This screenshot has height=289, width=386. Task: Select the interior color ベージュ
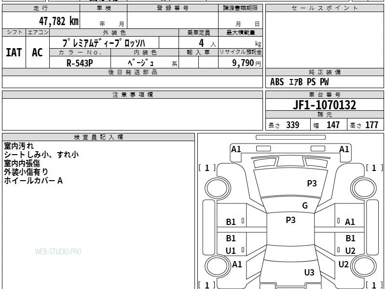[x=140, y=63]
